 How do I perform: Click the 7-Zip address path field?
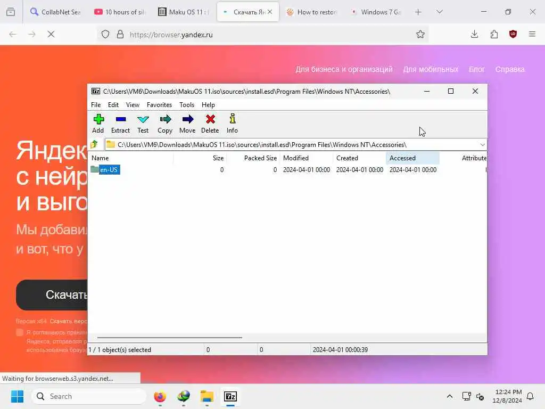(292, 145)
